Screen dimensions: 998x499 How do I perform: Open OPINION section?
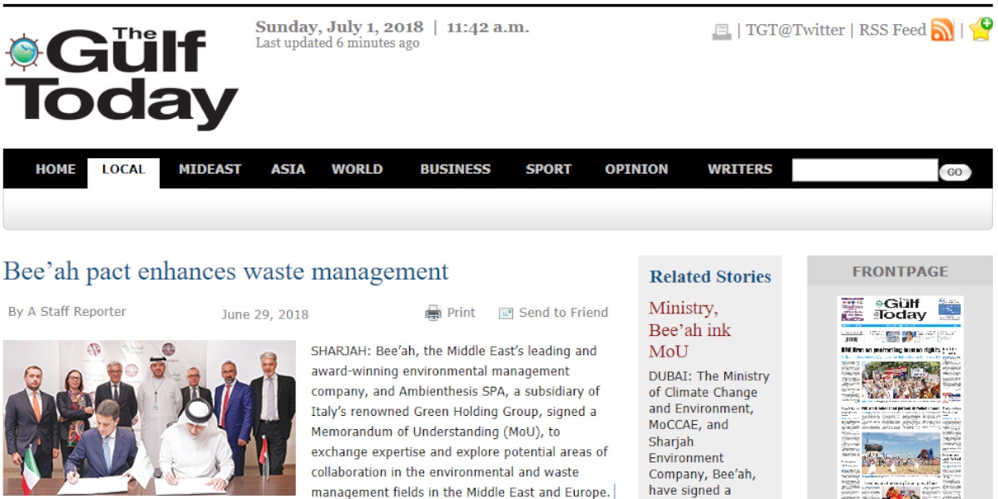(x=636, y=169)
